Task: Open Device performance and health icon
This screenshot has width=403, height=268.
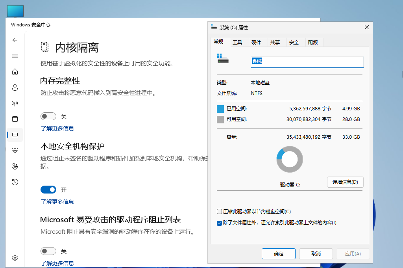Action: (x=15, y=150)
